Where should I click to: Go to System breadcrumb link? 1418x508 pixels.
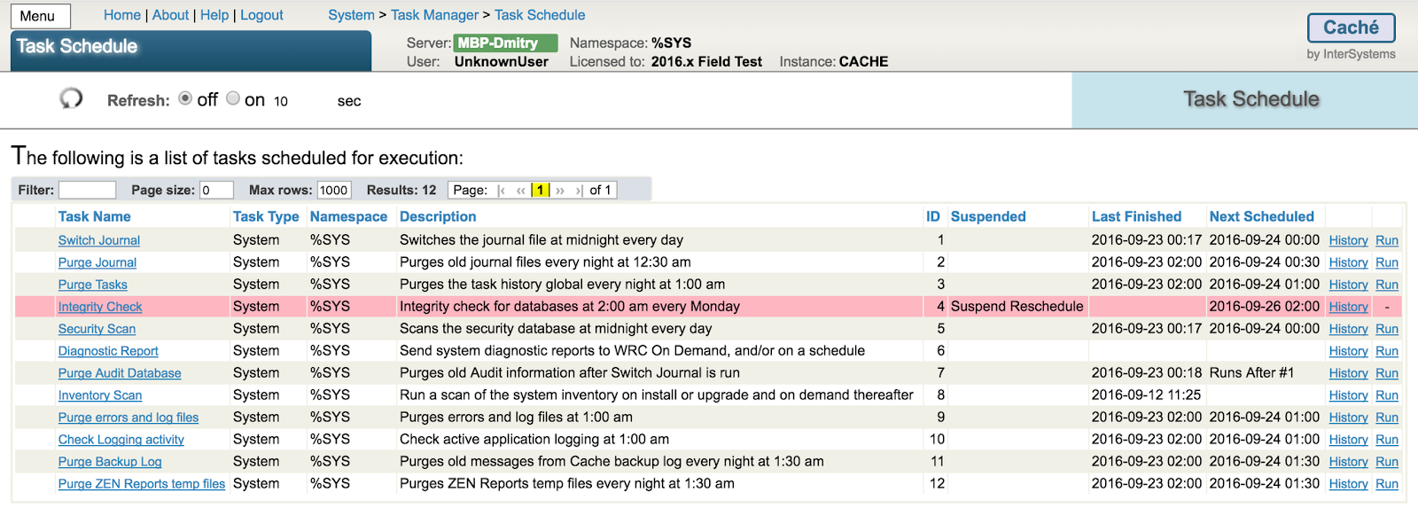[x=351, y=15]
